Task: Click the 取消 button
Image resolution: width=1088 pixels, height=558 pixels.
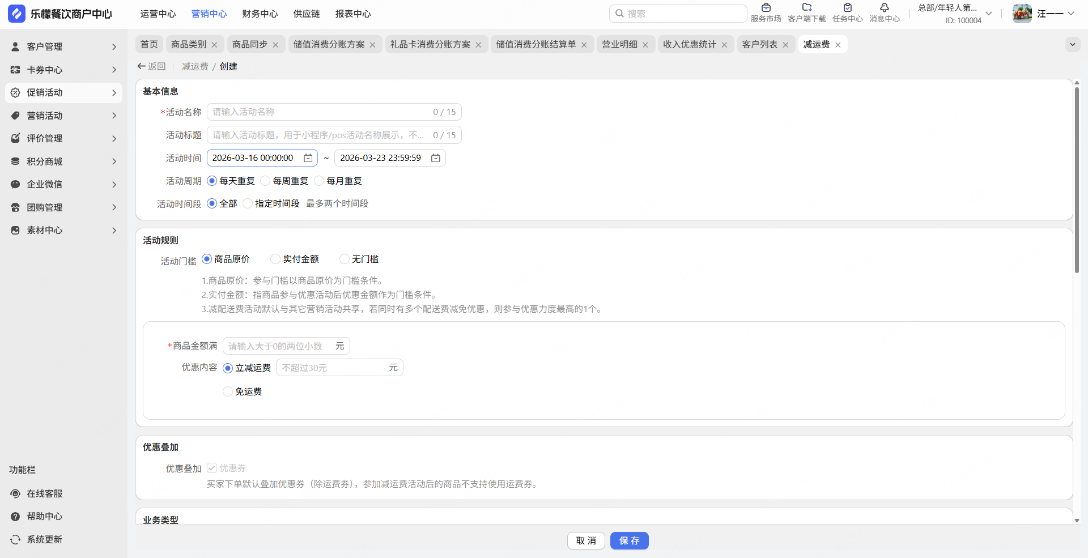Action: point(586,541)
